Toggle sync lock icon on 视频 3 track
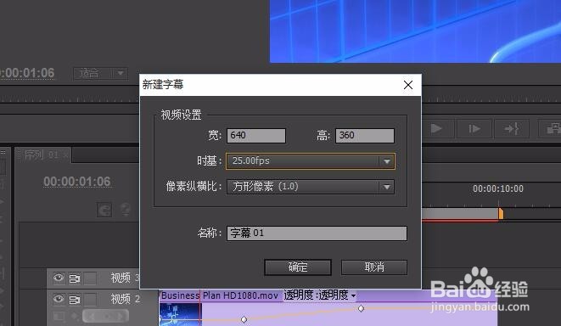The width and height of the screenshot is (561, 326). pos(75,278)
